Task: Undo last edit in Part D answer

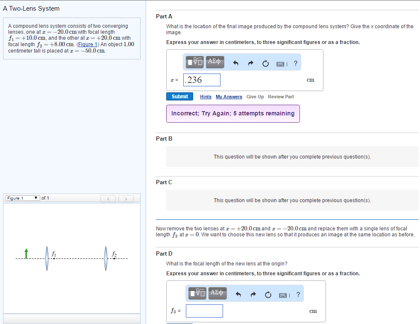Action: [x=238, y=295]
